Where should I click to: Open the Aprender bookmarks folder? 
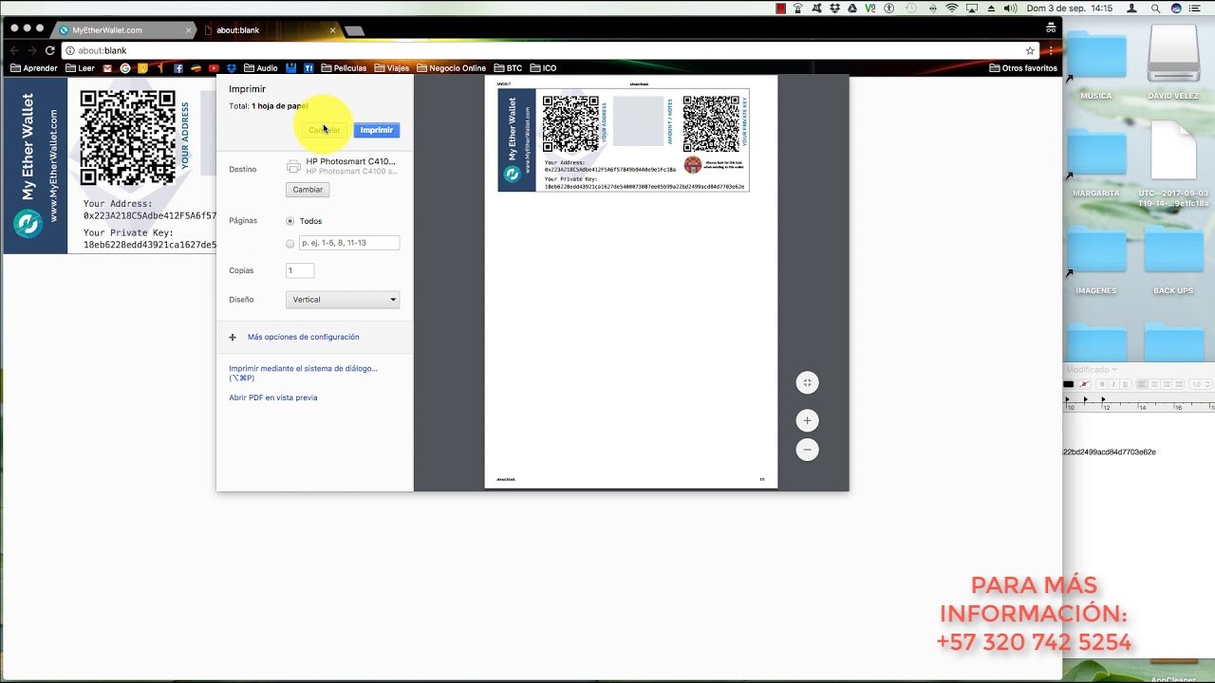point(33,68)
